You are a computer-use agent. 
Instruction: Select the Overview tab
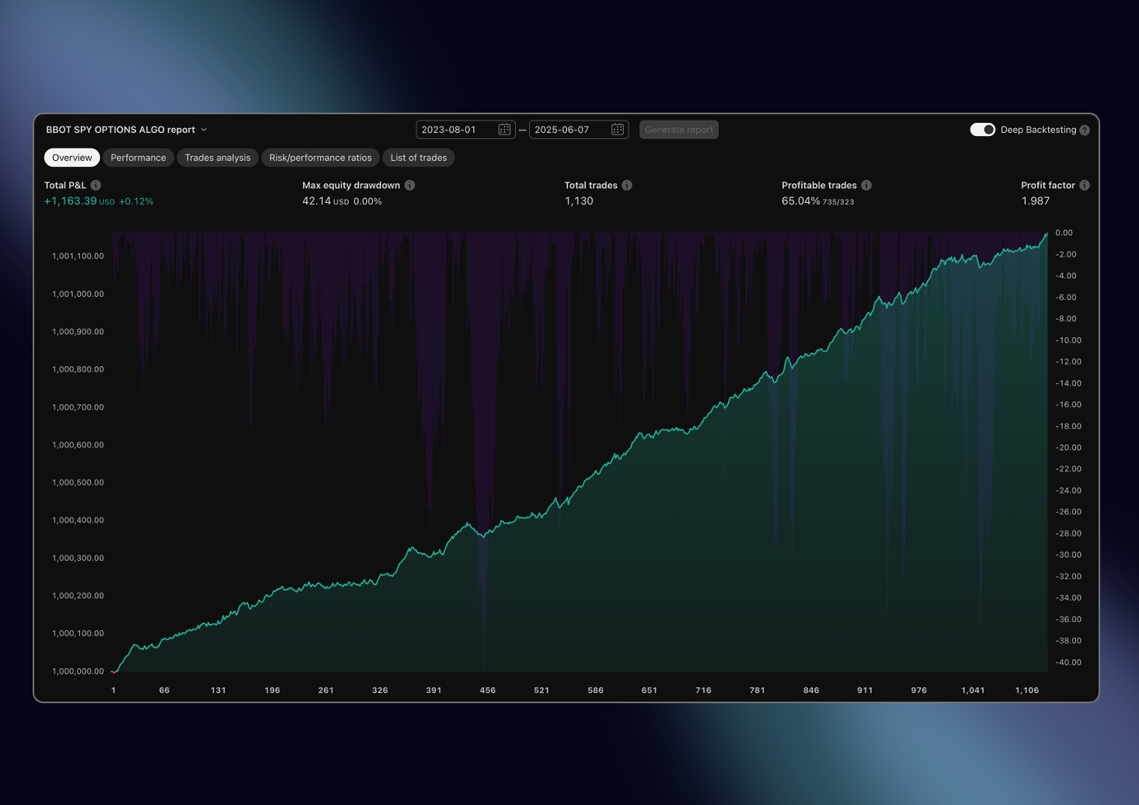72,158
